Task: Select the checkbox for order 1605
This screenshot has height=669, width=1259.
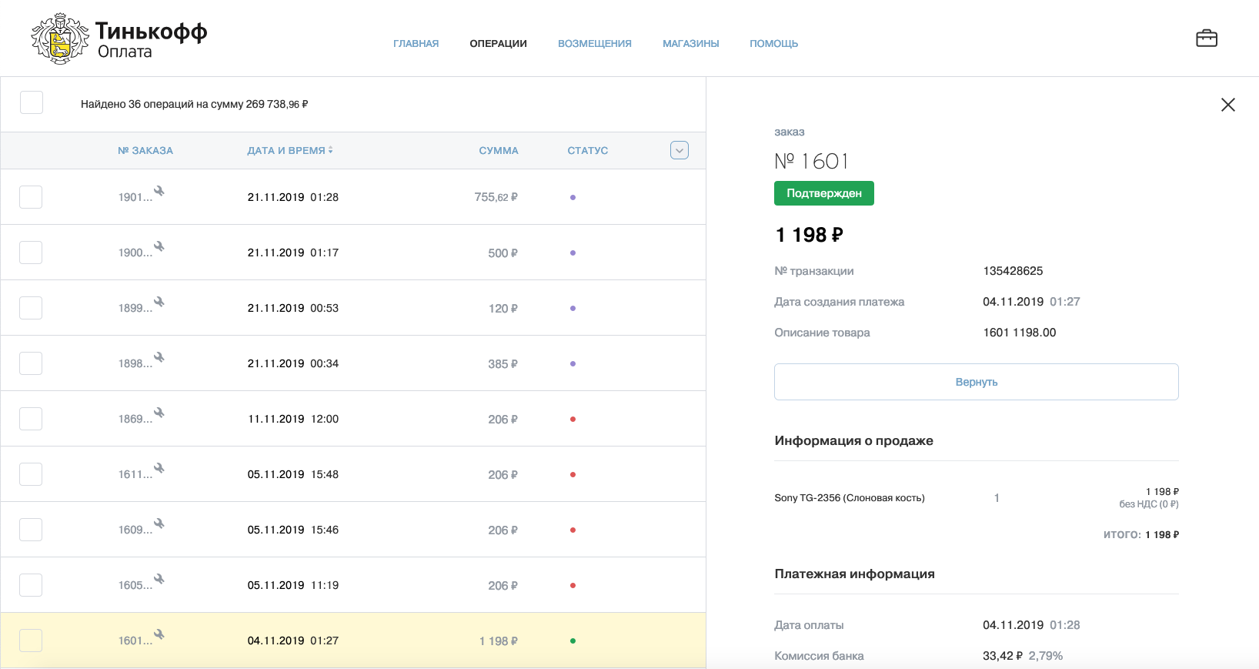Action: 31,585
